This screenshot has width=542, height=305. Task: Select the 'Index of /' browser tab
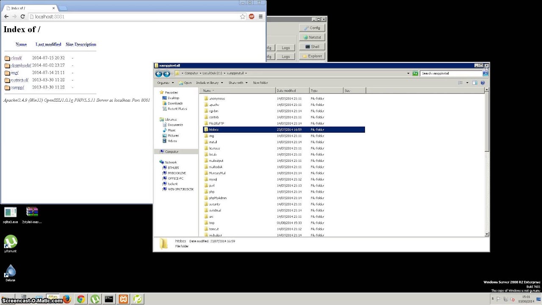pyautogui.click(x=30, y=8)
